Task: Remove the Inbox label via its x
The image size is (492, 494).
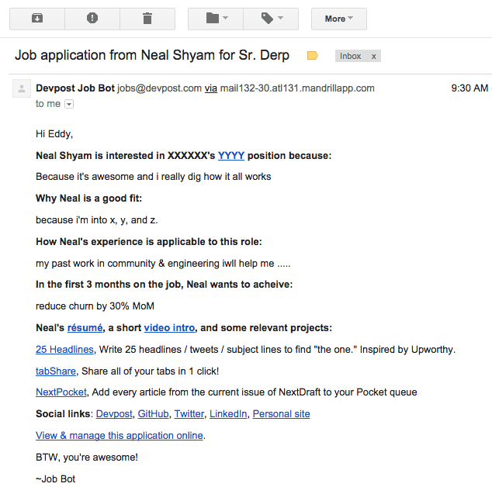Action: tap(374, 57)
